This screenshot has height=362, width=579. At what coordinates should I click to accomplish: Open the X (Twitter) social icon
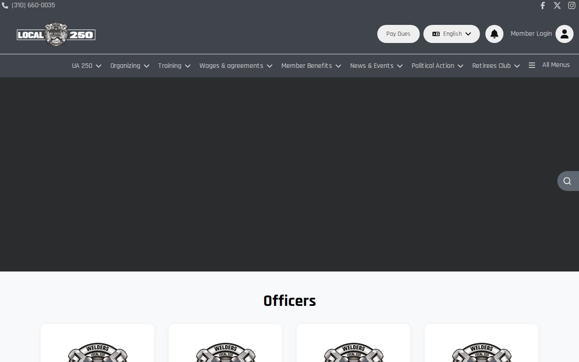pos(557,5)
